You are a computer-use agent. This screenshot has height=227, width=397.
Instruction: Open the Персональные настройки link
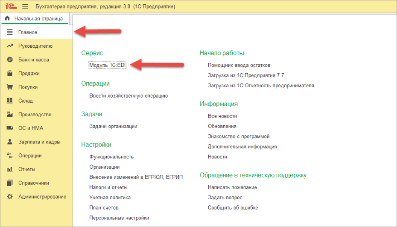point(119,218)
